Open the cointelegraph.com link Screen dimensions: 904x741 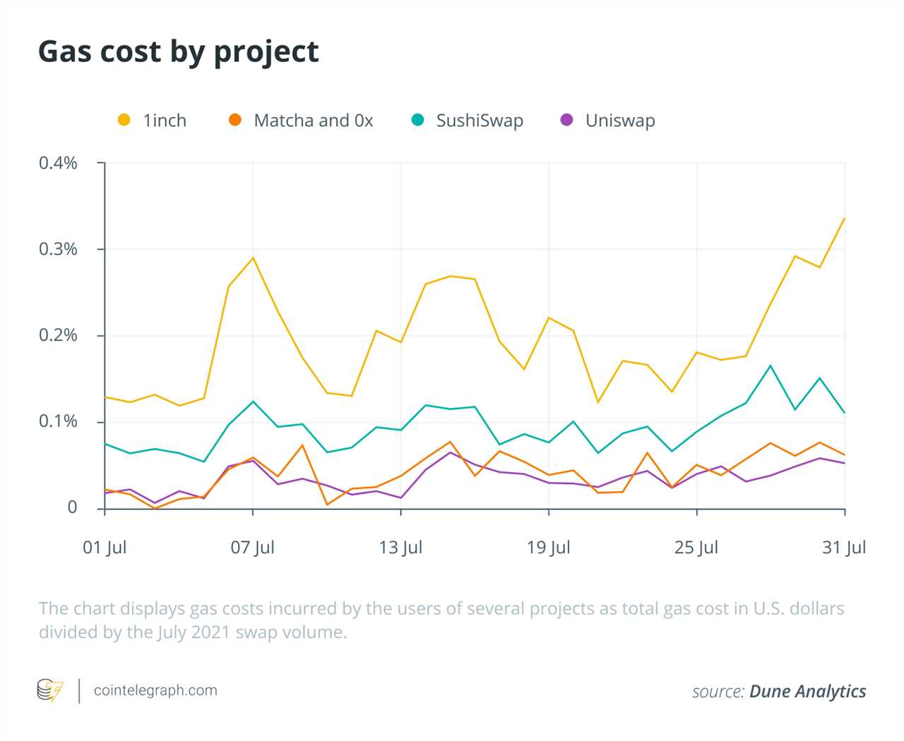(155, 691)
